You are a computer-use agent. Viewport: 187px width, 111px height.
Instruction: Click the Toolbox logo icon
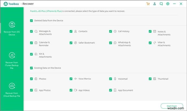5,4
